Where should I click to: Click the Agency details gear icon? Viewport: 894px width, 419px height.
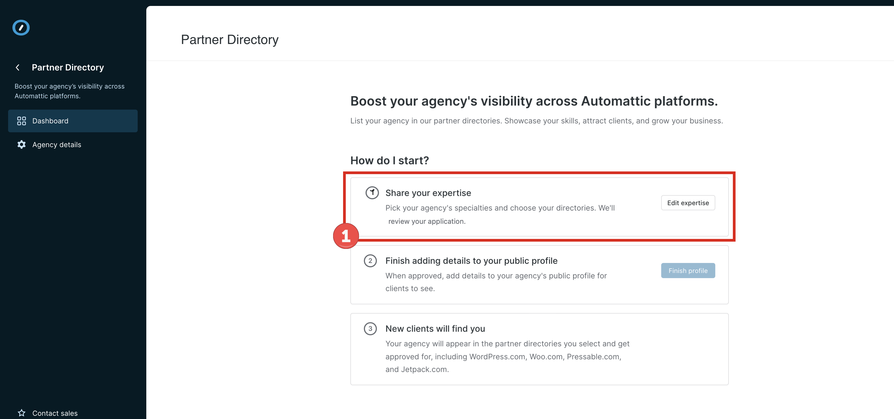point(22,145)
